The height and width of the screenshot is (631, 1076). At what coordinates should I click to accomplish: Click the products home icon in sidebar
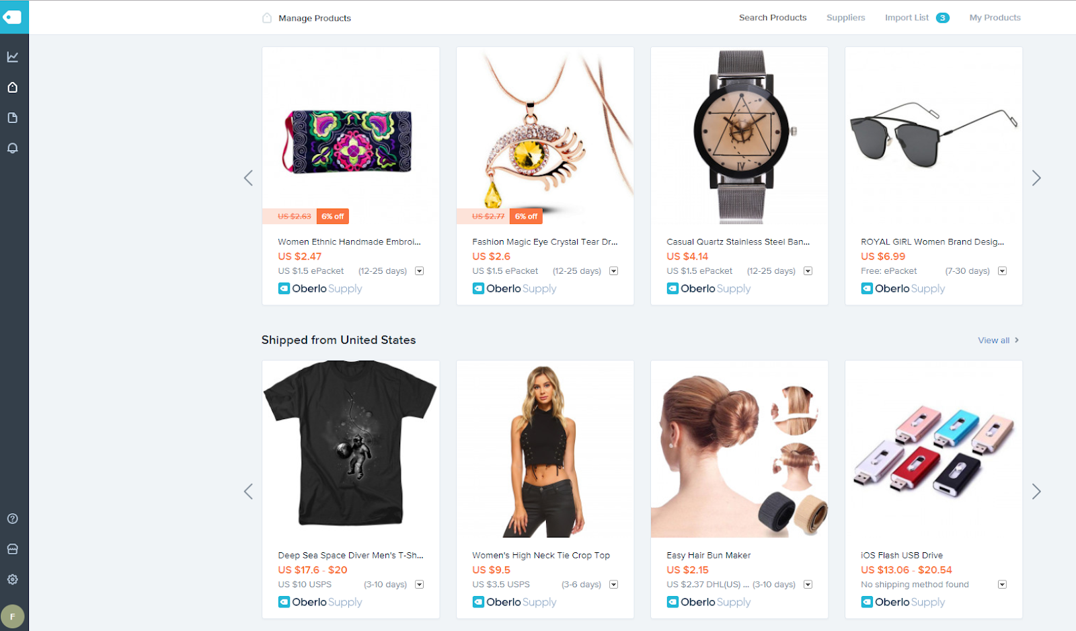13,87
